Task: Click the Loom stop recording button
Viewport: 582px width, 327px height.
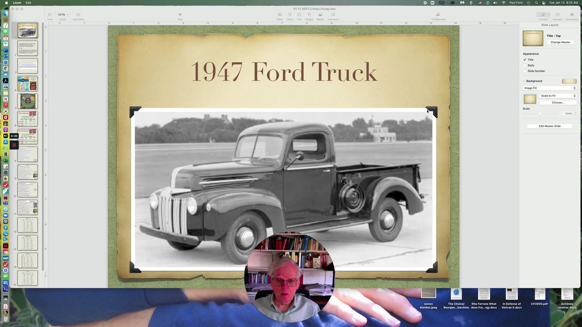Action: [x=14, y=145]
